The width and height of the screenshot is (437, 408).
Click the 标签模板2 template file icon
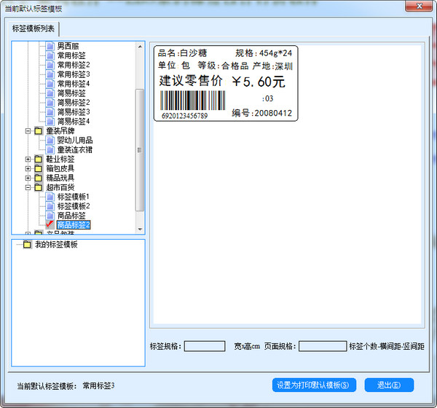tap(50, 206)
